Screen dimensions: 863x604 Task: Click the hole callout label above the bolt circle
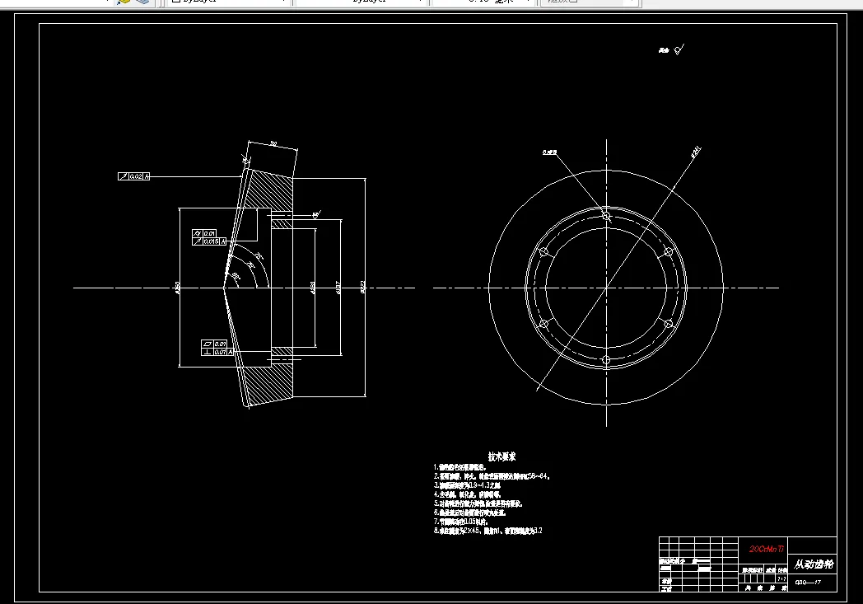[550, 152]
